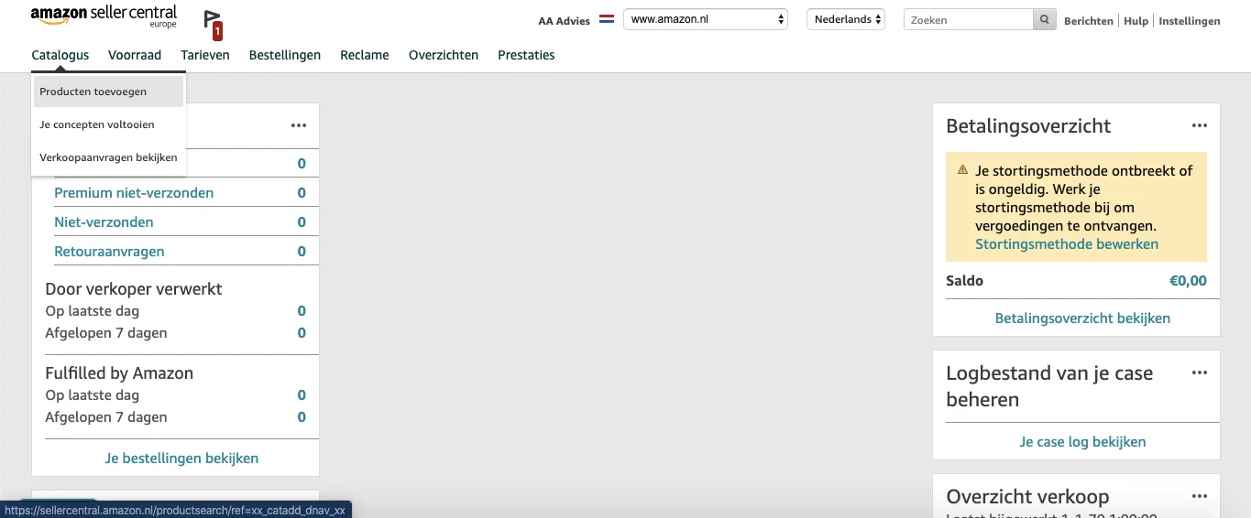The height and width of the screenshot is (518, 1251).
Task: Click the notification flag icon with badge
Action: (214, 25)
